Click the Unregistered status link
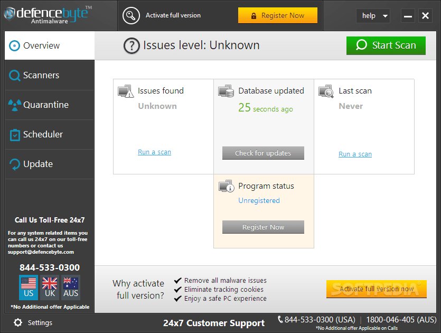This screenshot has height=333, width=441. pyautogui.click(x=259, y=200)
